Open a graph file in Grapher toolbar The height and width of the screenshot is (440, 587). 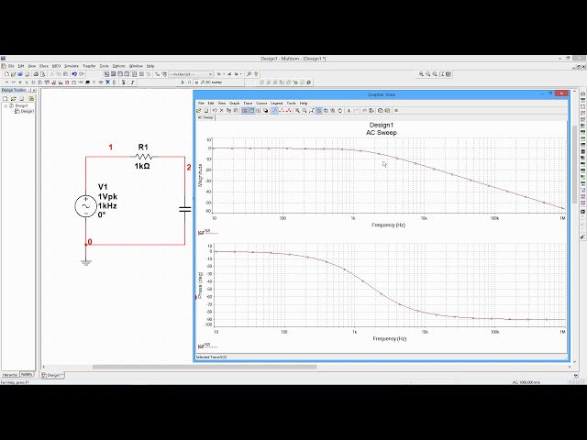(199, 111)
